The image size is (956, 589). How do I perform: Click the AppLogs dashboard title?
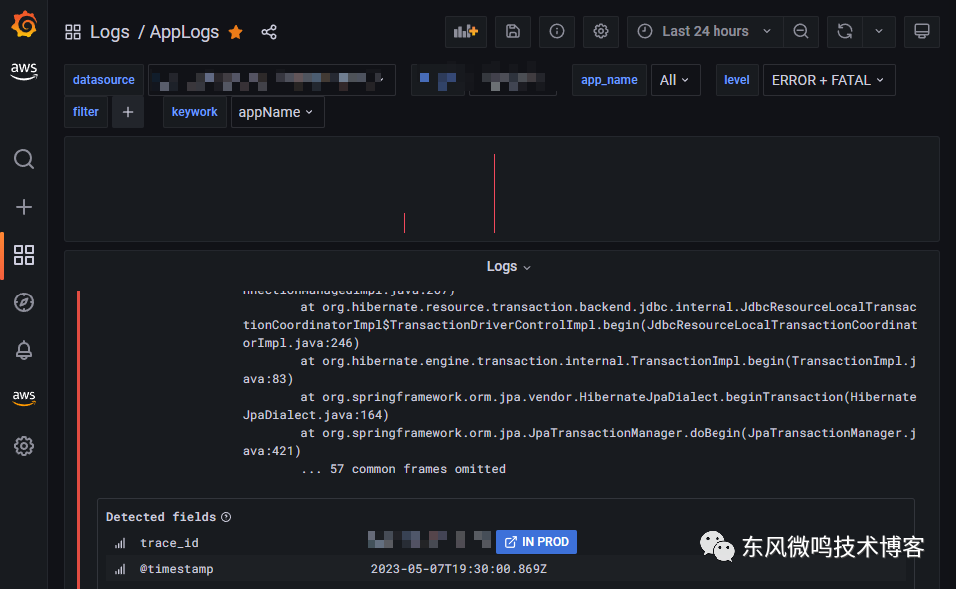pos(184,32)
